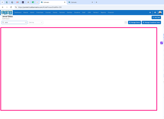
Task: Open the Courses menu
Action: point(48,12)
